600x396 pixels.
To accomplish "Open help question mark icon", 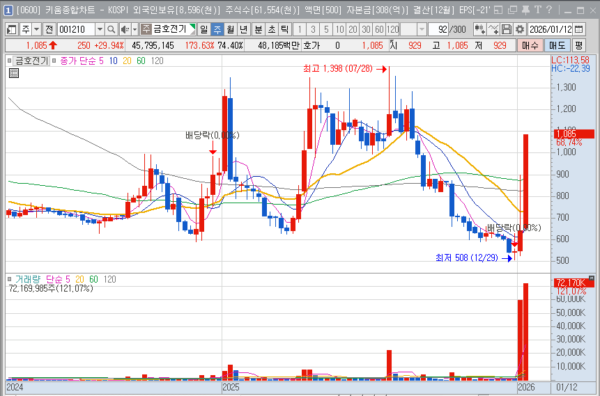I will click(549, 10).
